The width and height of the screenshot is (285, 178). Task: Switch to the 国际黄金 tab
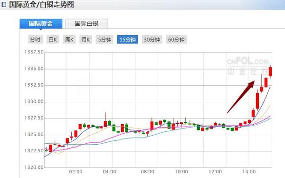pyautogui.click(x=41, y=24)
